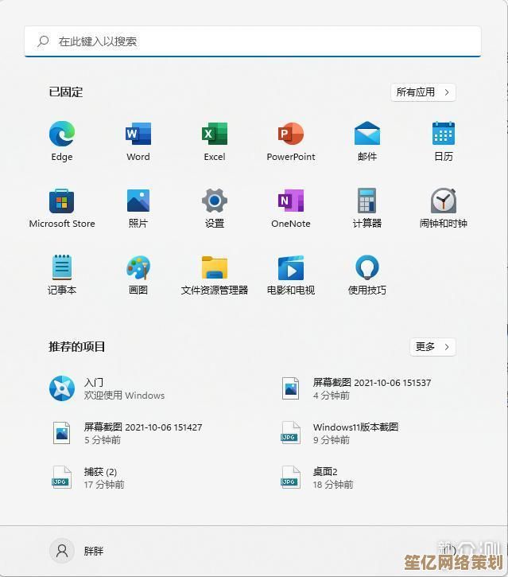508x577 pixels.
Task: Click the 在此键入以搜索 search box
Action: 253,41
